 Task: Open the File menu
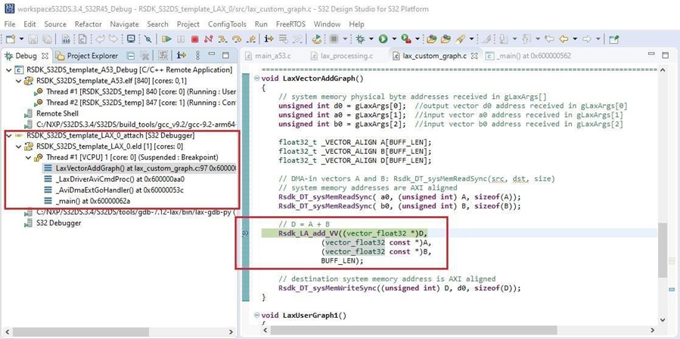10,24
